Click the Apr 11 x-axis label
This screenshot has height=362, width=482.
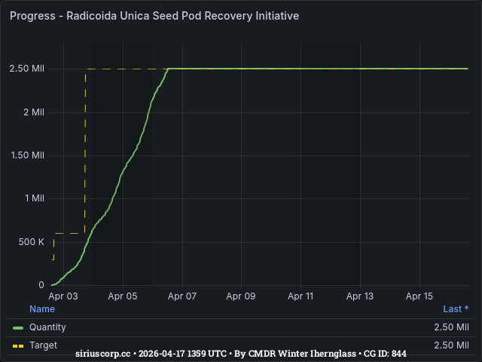point(300,296)
